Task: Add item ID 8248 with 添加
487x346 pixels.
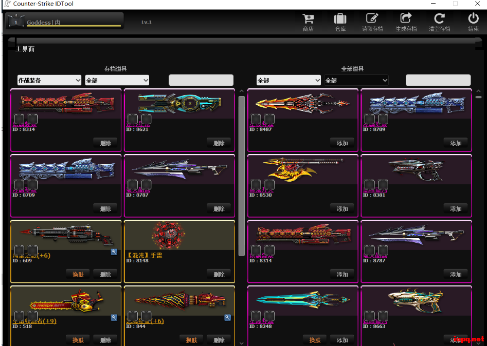Action: pyautogui.click(x=342, y=340)
